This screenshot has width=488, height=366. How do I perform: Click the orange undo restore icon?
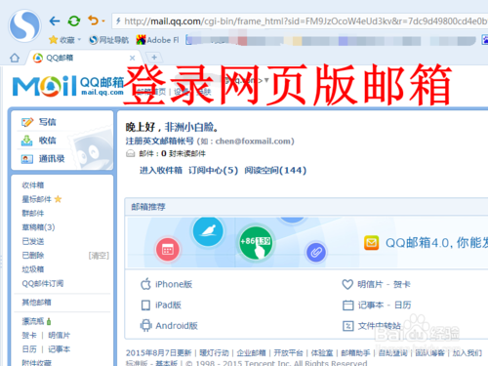coord(94,20)
